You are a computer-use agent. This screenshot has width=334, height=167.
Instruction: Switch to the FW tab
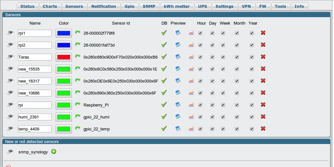(263, 6)
